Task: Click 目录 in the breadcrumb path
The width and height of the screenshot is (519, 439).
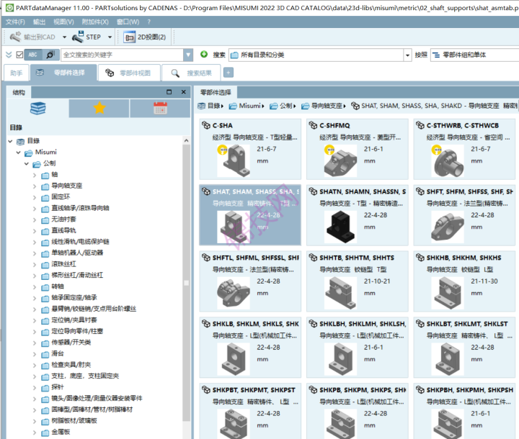Action: (x=214, y=106)
